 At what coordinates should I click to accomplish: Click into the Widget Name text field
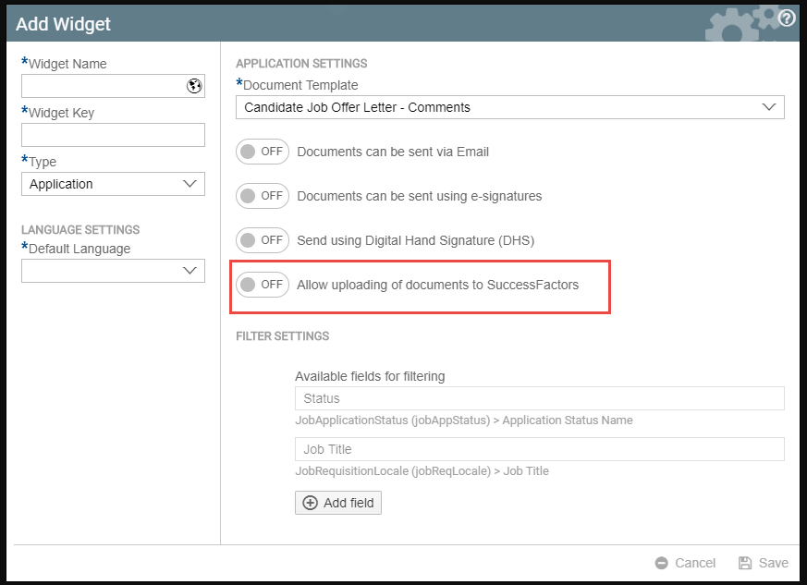pyautogui.click(x=103, y=86)
